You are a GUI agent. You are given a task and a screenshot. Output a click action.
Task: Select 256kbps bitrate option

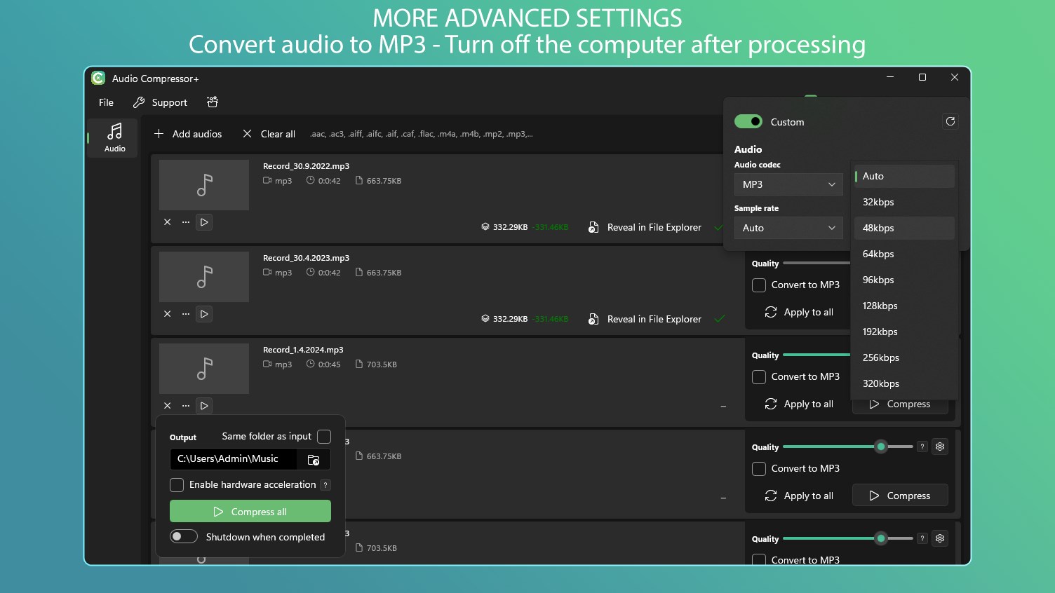pos(904,357)
